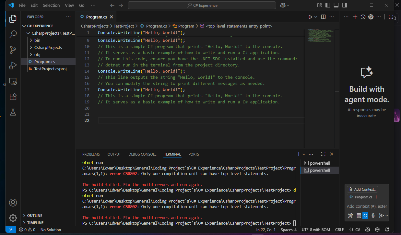Click the Split Editor Right icon
401x235 pixels.
323,17
